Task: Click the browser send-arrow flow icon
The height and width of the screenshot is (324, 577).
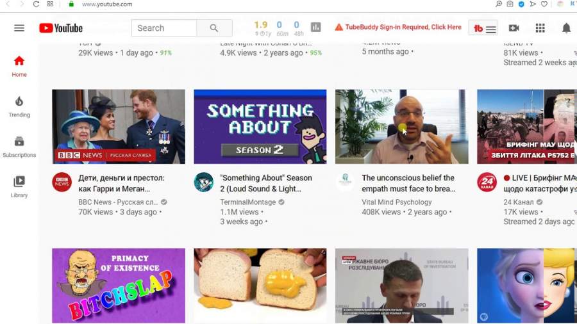Action: pos(533,4)
